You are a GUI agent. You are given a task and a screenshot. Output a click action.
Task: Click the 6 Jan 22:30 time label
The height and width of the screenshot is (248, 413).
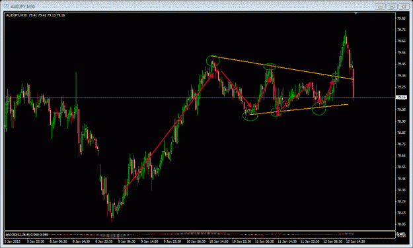(104, 241)
